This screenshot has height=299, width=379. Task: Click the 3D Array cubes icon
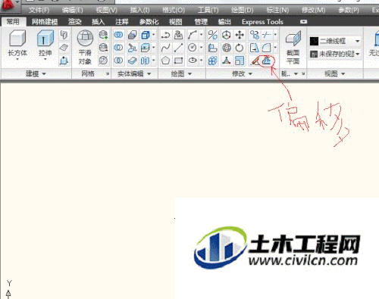(x=213, y=61)
